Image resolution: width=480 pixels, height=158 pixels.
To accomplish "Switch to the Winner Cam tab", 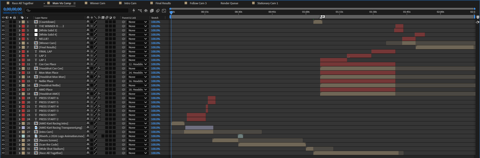I will [98, 3].
